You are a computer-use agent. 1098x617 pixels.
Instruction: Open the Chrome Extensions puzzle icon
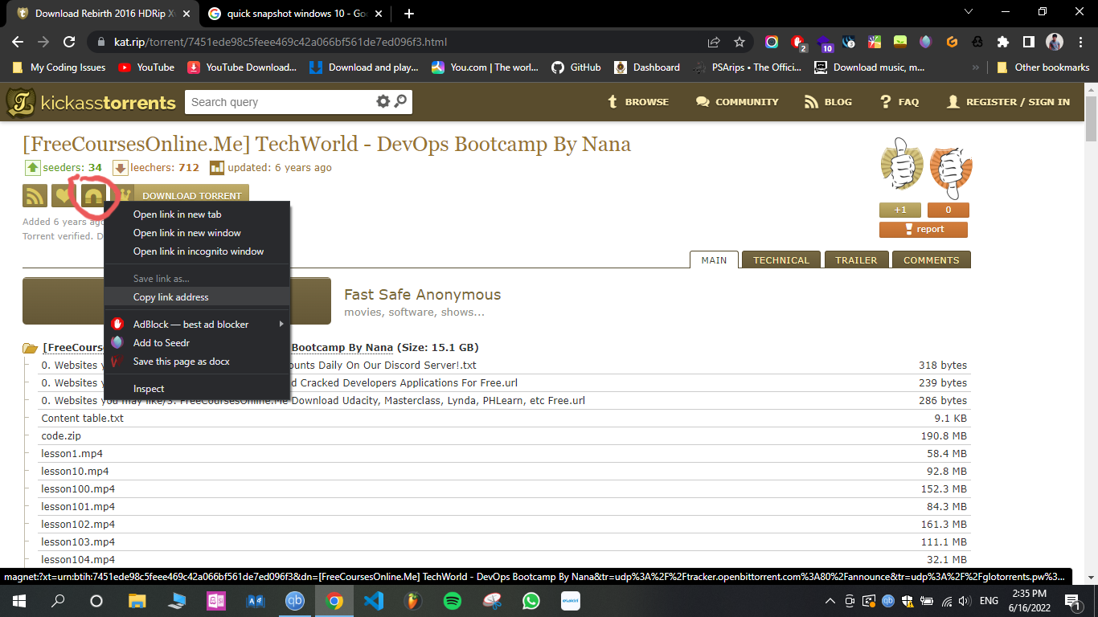point(1002,42)
